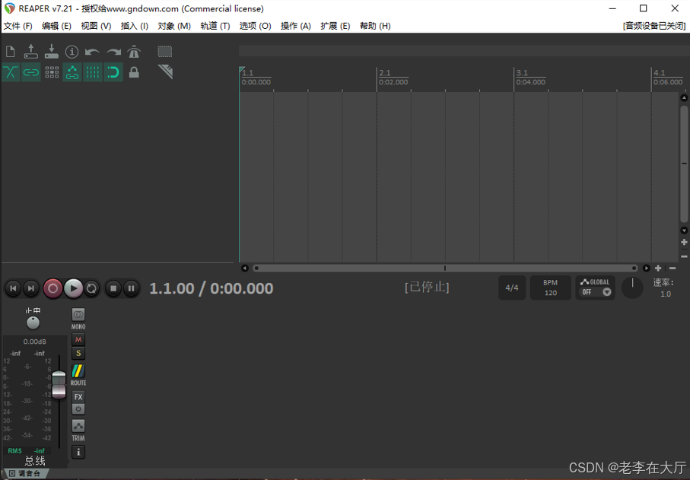The image size is (690, 480).
Task: Click the master volume fader handle
Action: [59, 385]
